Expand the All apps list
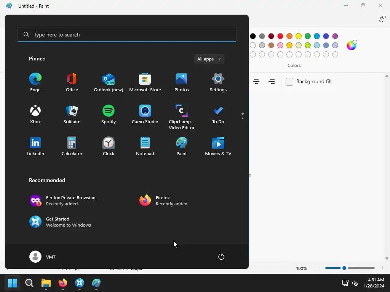390x292 pixels. pyautogui.click(x=209, y=59)
